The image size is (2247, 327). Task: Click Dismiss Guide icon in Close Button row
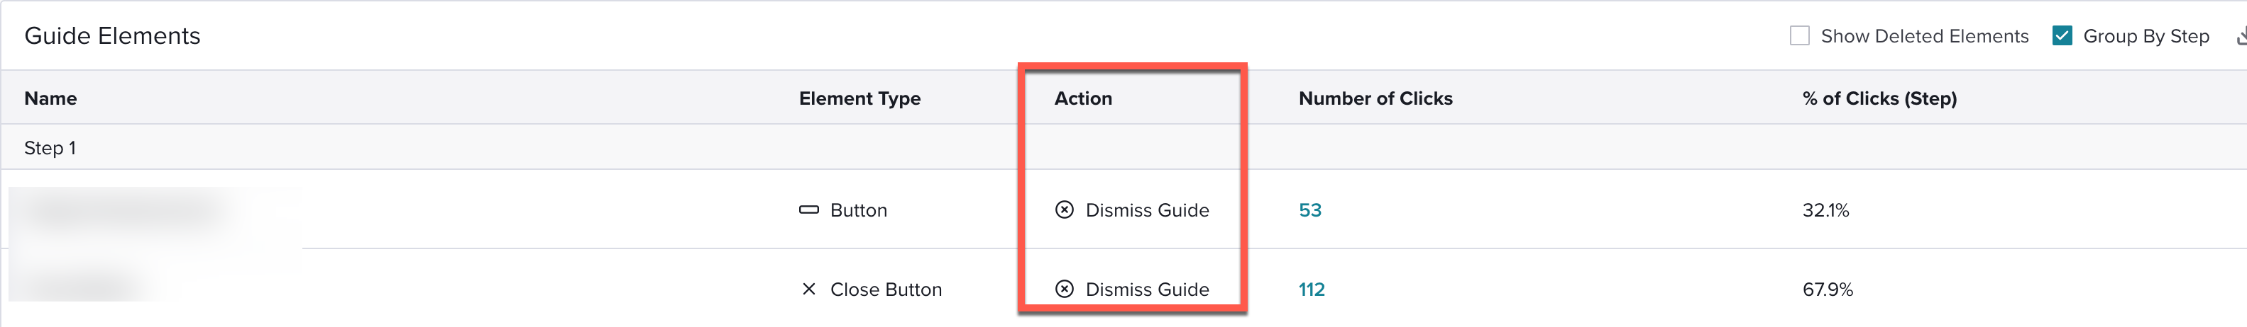(x=1064, y=289)
